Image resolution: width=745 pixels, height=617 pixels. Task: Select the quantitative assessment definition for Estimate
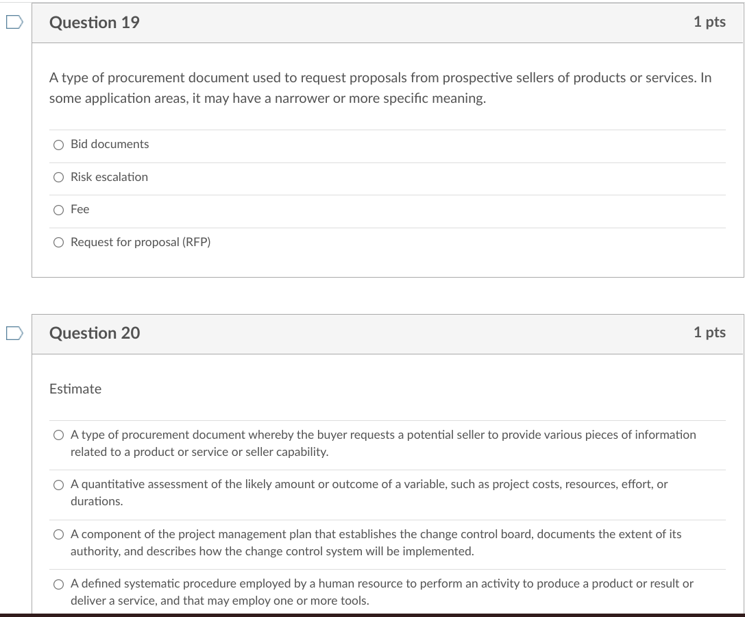[59, 485]
